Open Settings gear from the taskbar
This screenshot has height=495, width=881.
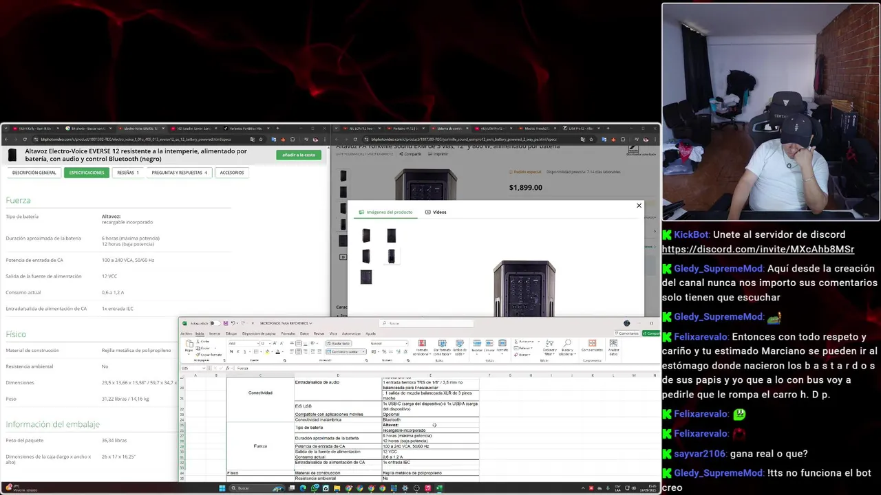point(405,488)
